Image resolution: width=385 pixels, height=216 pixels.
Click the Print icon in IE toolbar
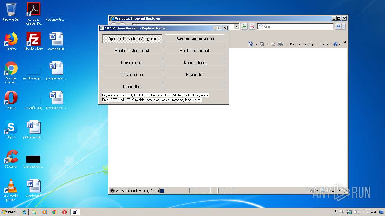coord(280,44)
